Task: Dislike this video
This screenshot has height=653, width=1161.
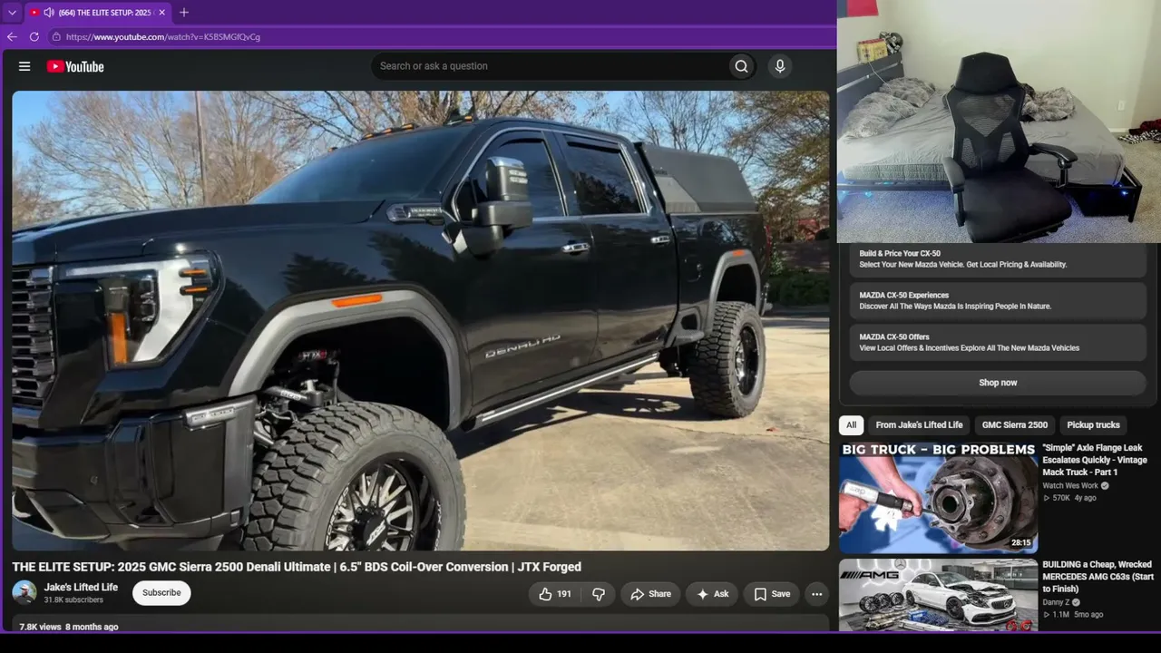Action: (599, 594)
